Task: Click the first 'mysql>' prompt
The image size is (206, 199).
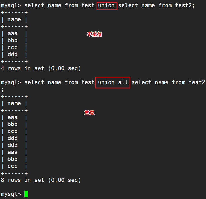Action: point(11,6)
